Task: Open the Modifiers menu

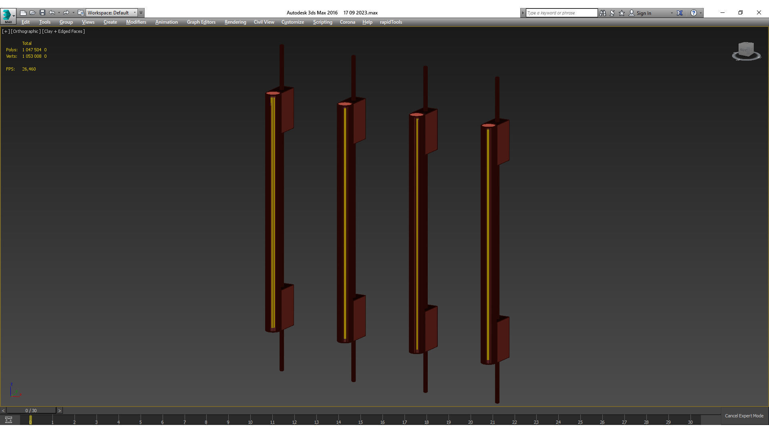Action: point(136,22)
